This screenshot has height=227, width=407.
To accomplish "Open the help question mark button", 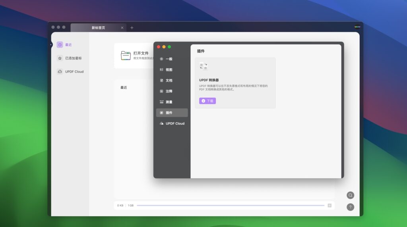I will click(x=351, y=207).
